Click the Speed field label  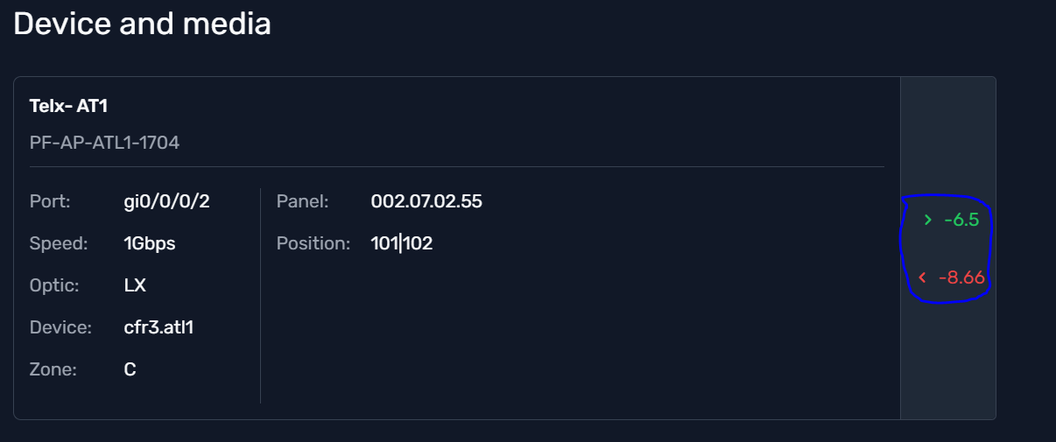pyautogui.click(x=59, y=243)
